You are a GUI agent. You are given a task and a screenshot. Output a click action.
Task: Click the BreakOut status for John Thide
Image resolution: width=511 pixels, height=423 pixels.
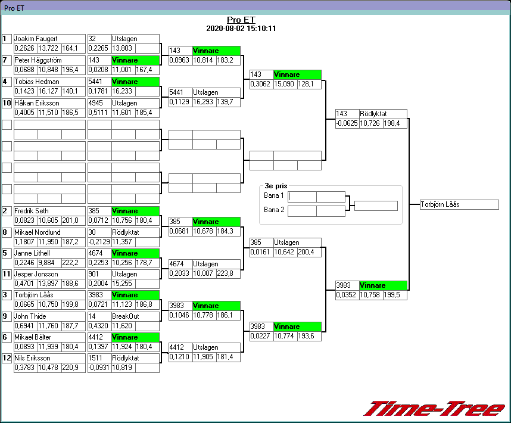(x=135, y=316)
